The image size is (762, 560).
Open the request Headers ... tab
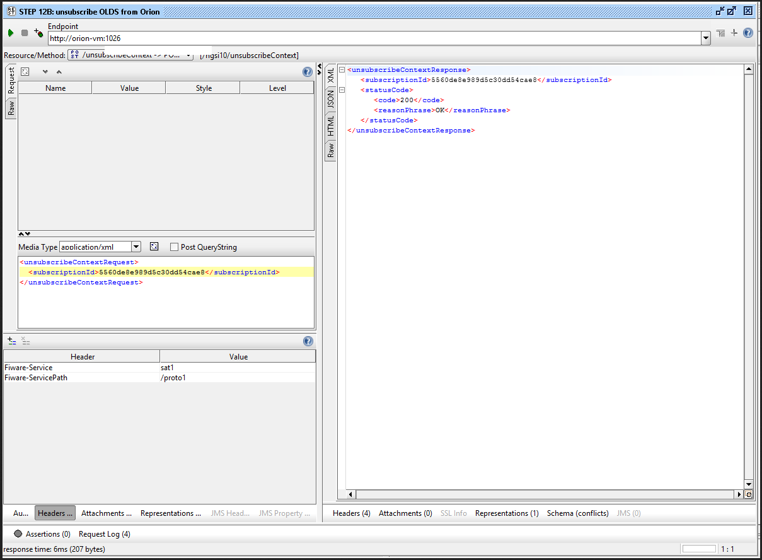click(x=55, y=513)
